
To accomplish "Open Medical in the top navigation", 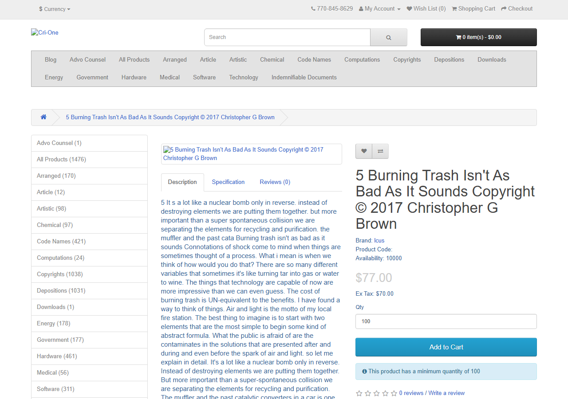I will point(170,78).
